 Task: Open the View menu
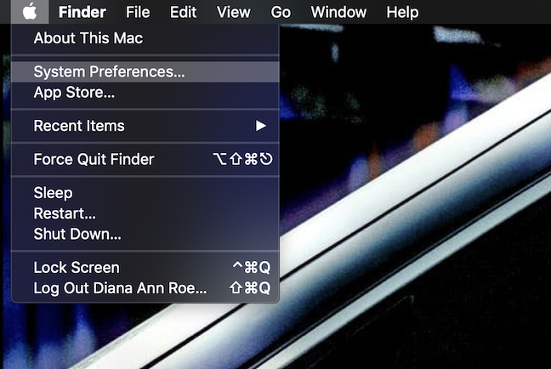coord(233,12)
